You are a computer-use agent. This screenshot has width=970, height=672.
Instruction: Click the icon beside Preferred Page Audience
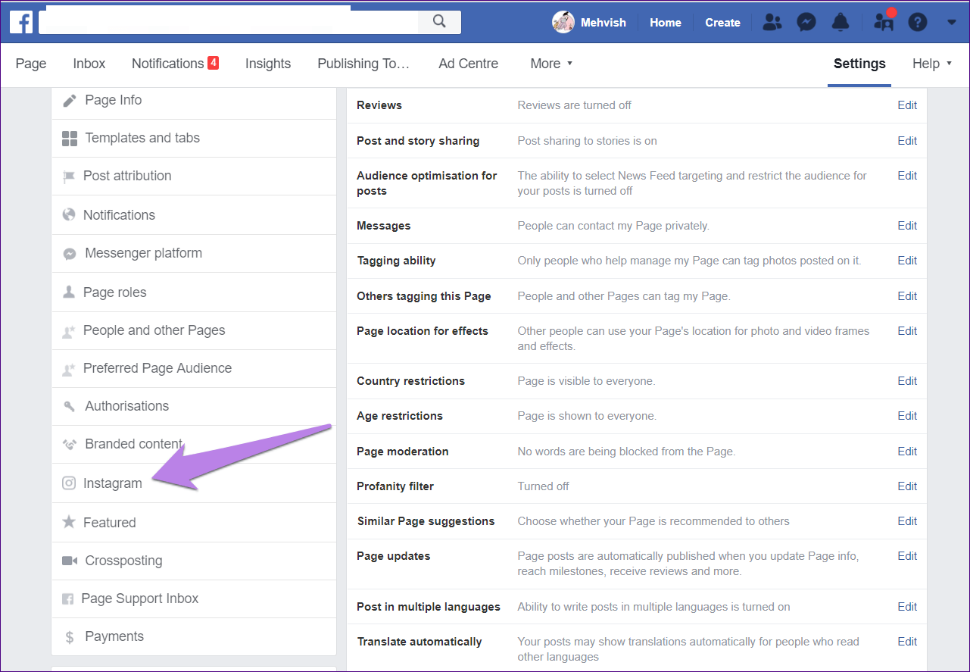pyautogui.click(x=69, y=369)
